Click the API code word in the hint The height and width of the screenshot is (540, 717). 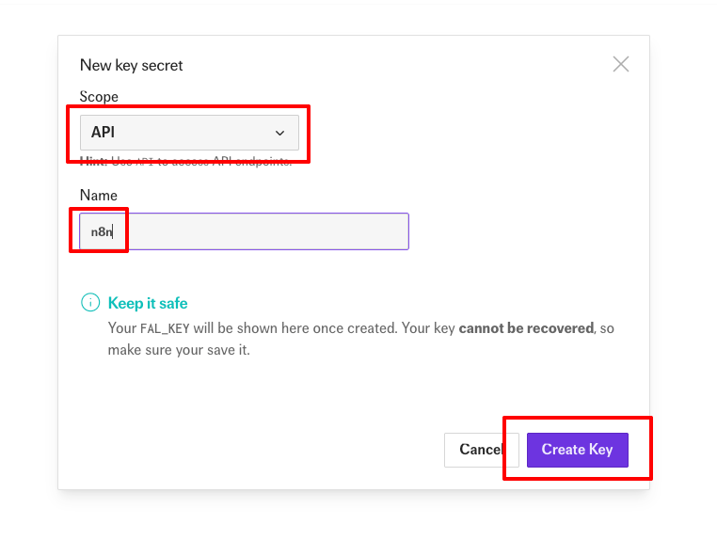144,162
